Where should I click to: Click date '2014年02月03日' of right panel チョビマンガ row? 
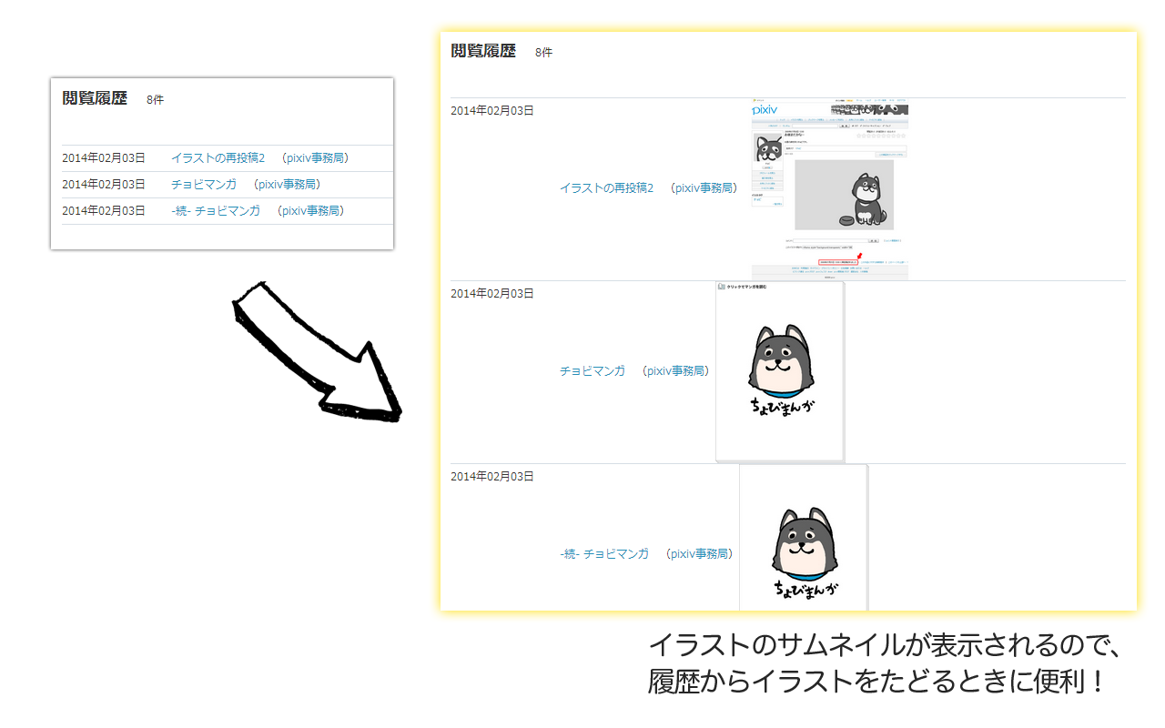point(492,293)
